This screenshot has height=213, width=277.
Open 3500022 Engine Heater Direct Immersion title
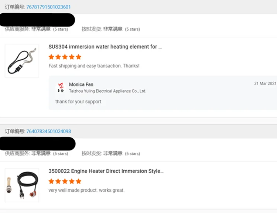[x=106, y=171]
